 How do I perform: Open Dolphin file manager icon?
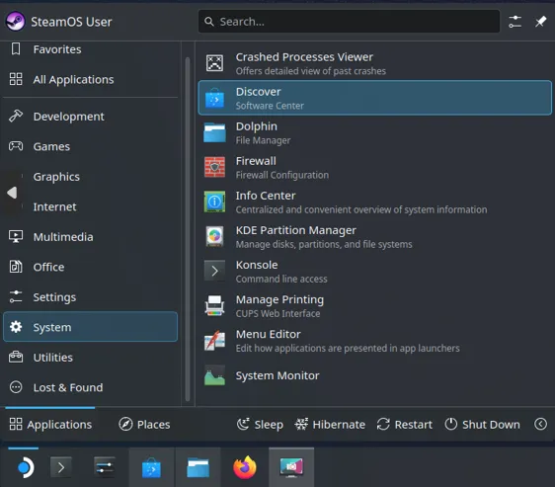214,132
